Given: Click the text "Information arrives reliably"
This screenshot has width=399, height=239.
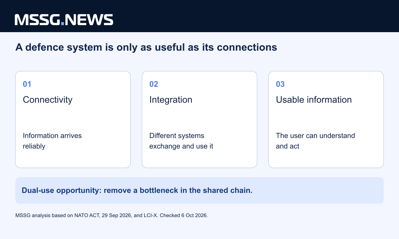Looking at the screenshot, I should pyautogui.click(x=52, y=141).
